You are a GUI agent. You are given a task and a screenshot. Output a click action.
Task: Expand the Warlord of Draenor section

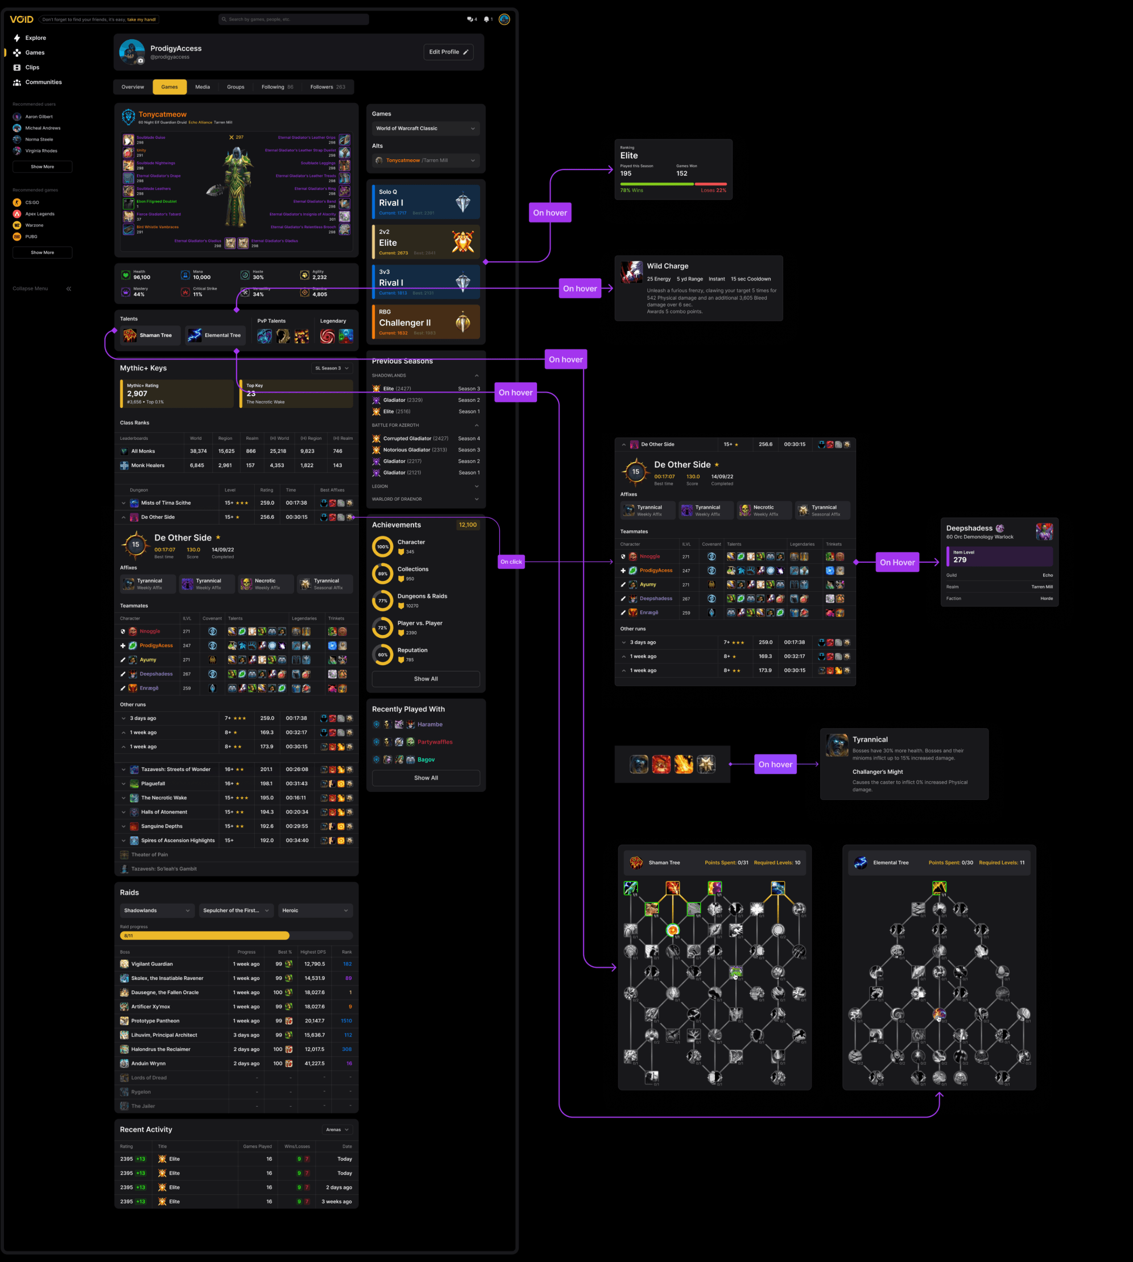point(476,498)
